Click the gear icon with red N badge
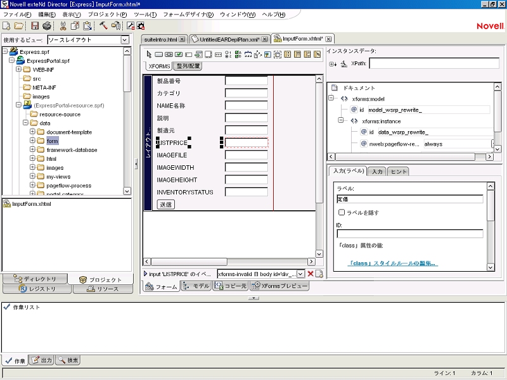 (x=140, y=25)
